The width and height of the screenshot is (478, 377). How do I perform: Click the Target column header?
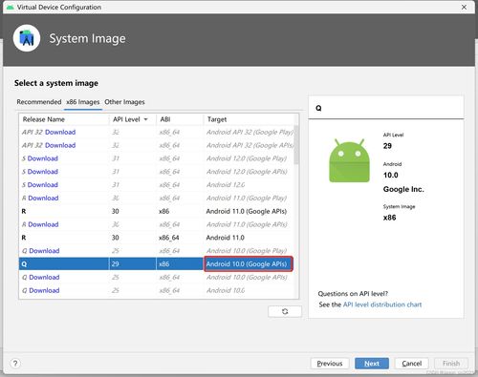tap(217, 119)
